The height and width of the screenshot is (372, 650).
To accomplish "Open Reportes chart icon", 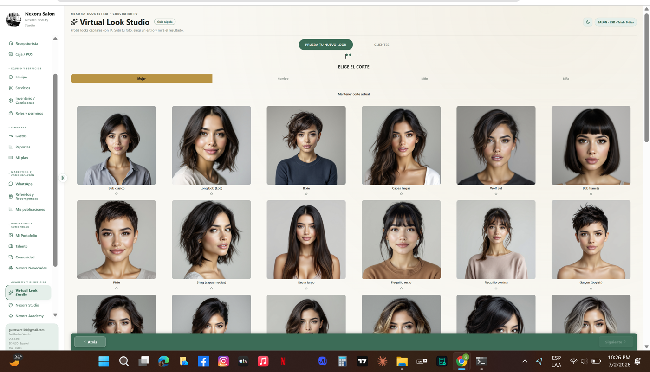I will point(11,147).
